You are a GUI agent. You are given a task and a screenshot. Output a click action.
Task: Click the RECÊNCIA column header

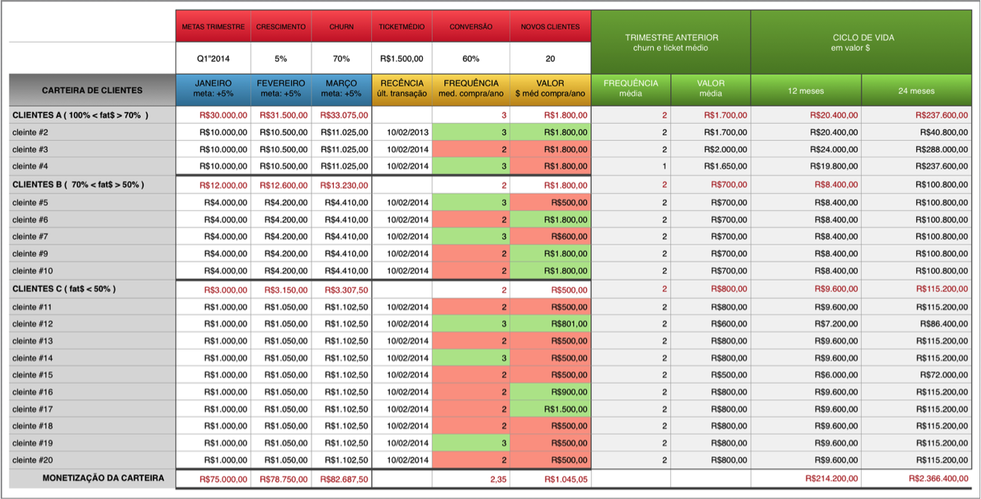click(402, 90)
